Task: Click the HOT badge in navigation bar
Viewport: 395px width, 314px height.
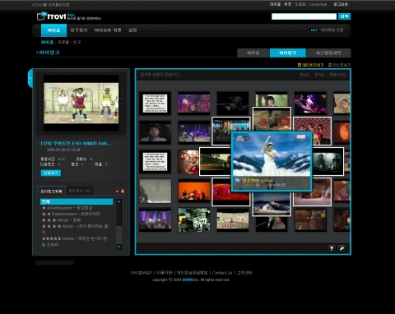Action: (x=314, y=30)
